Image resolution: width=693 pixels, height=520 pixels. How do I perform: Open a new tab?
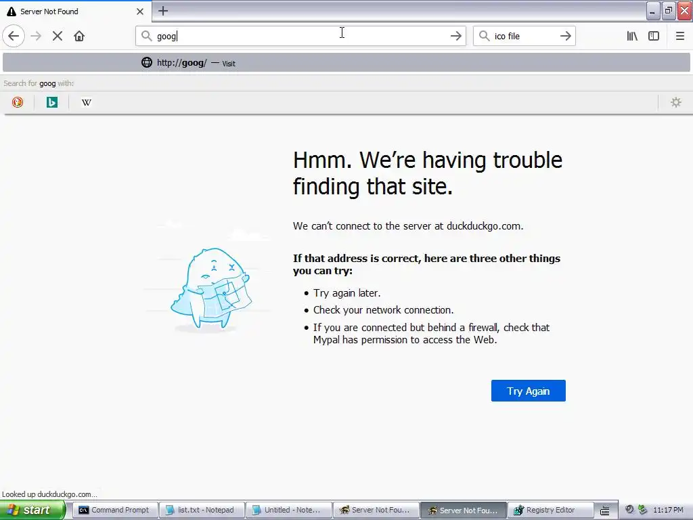click(162, 11)
